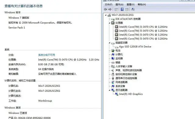Click the root computer icon in device tree
This screenshot has height=119, width=195.
[109, 15]
